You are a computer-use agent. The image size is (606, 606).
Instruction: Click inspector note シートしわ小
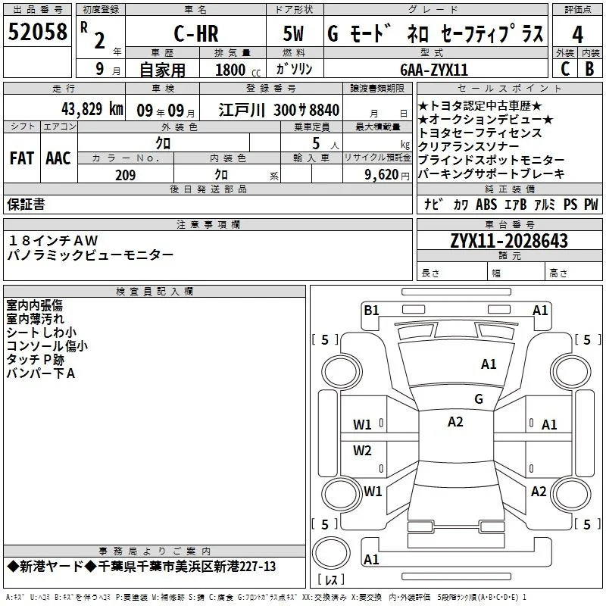pyautogui.click(x=42, y=333)
